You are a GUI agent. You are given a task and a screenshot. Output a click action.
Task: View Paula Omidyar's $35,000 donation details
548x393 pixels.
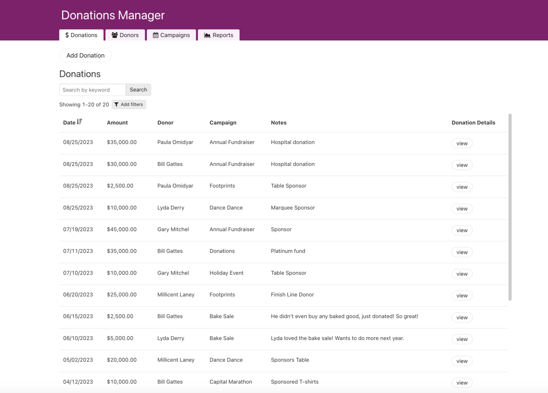pos(462,143)
